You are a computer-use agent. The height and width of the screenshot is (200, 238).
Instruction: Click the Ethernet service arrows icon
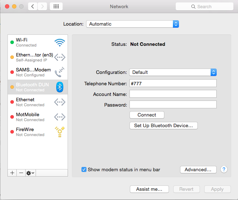pos(60,102)
